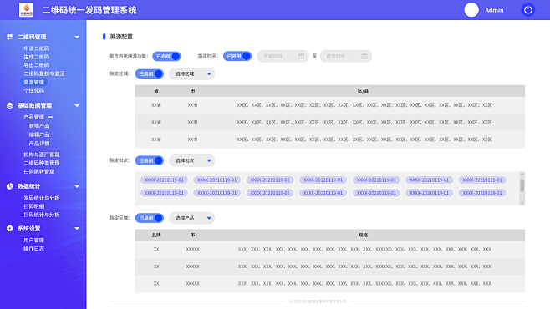Click the 二维码管理 section icon
The image size is (550, 309).
(x=9, y=37)
